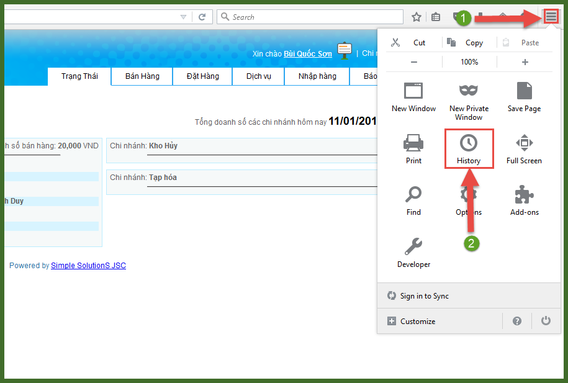Select the Save Page icon
Image resolution: width=568 pixels, height=383 pixels.
click(524, 91)
